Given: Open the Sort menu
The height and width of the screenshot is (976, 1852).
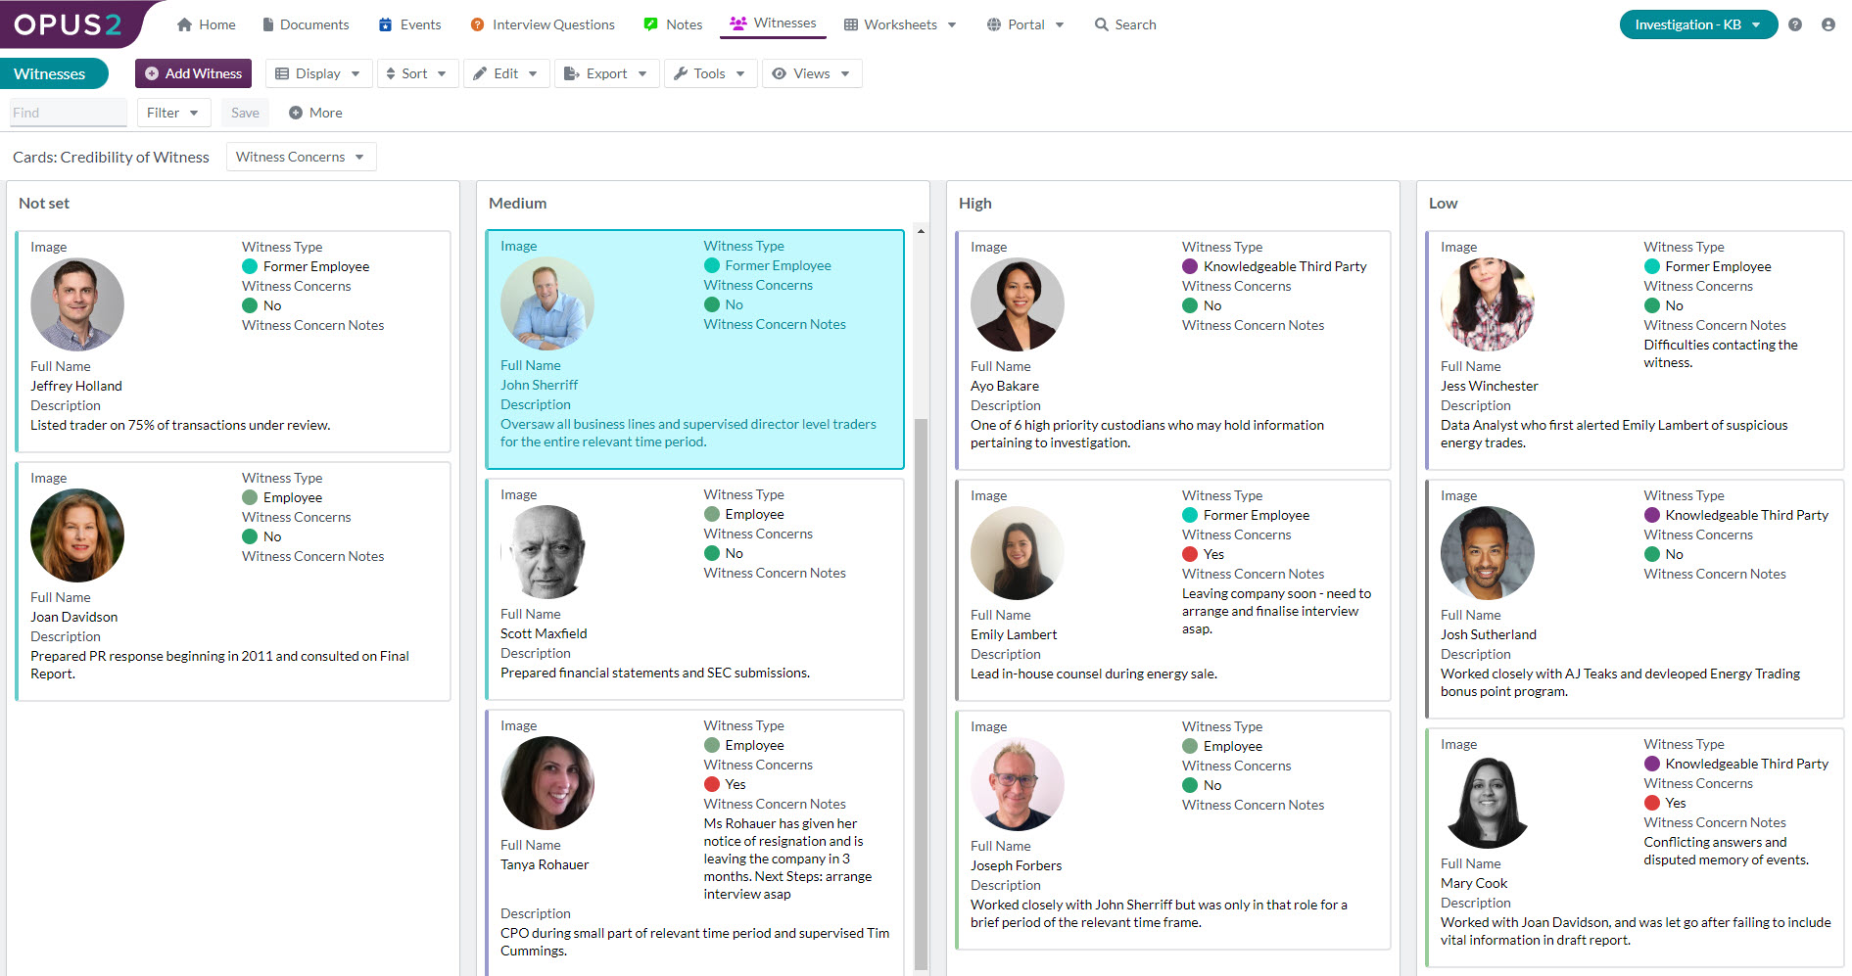Looking at the screenshot, I should tap(417, 73).
